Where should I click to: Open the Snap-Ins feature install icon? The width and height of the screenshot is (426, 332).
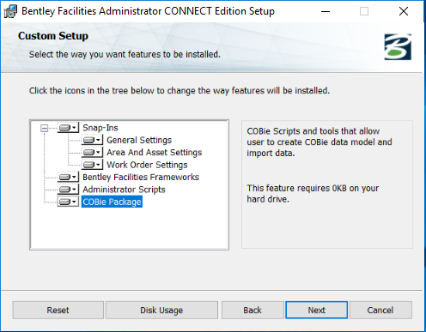[x=68, y=128]
